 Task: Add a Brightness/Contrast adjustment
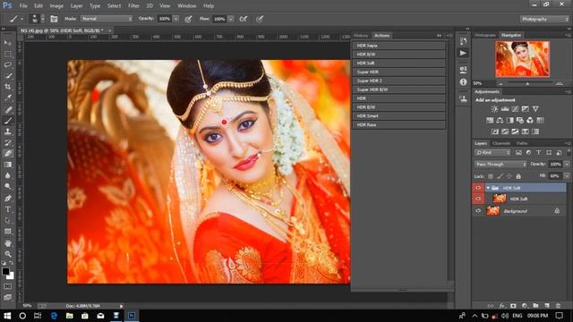click(494, 109)
